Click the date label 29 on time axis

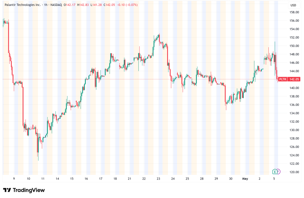pos(216,179)
